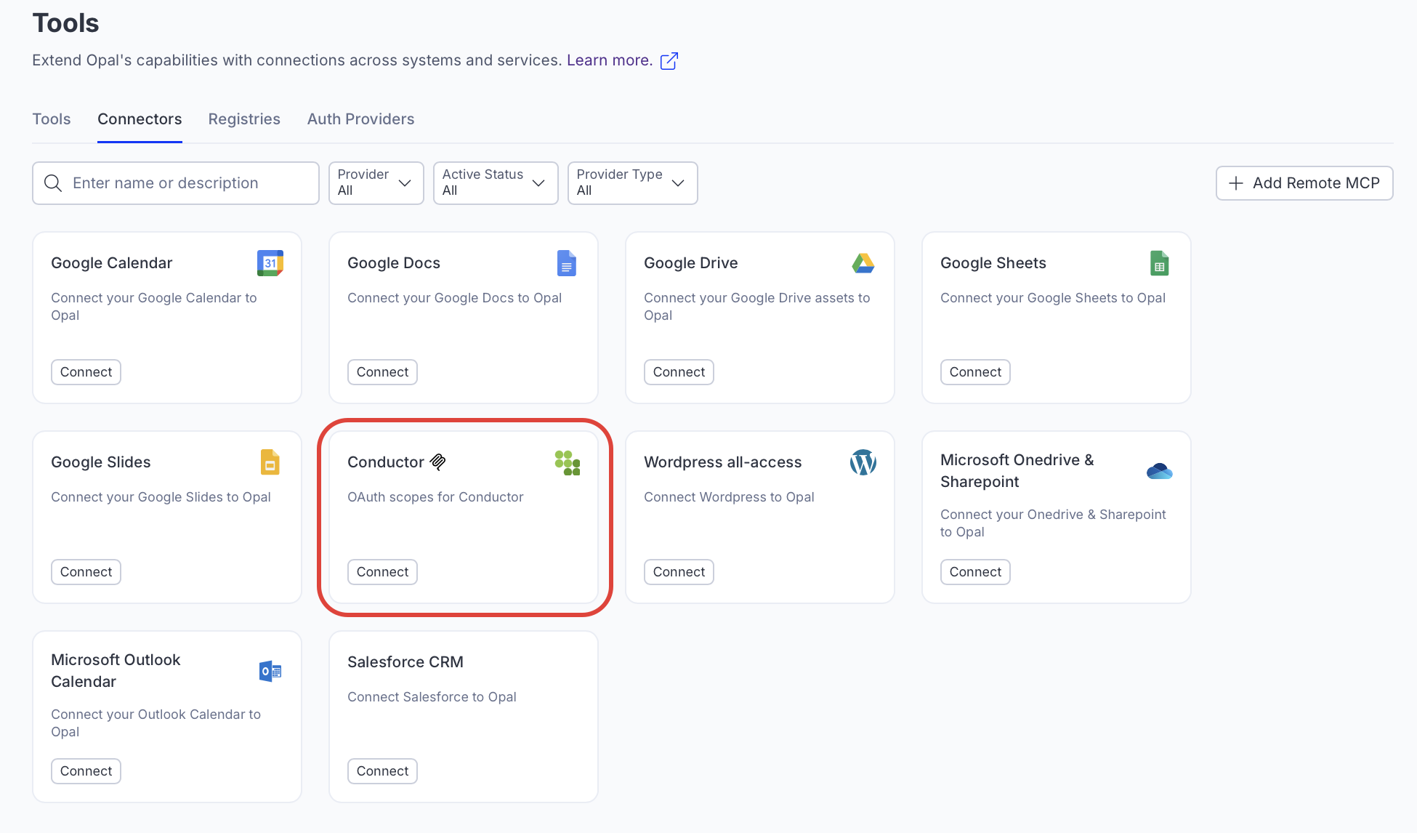Click the Outlook Calendar icon
Image resolution: width=1417 pixels, height=833 pixels.
(x=270, y=671)
